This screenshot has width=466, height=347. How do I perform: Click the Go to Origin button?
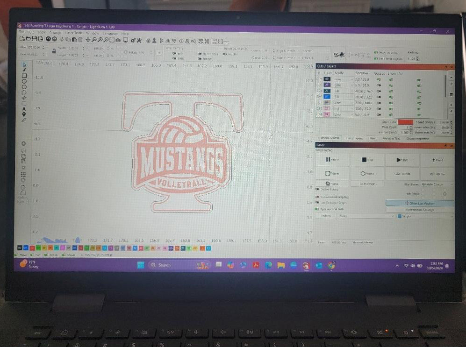(x=367, y=184)
